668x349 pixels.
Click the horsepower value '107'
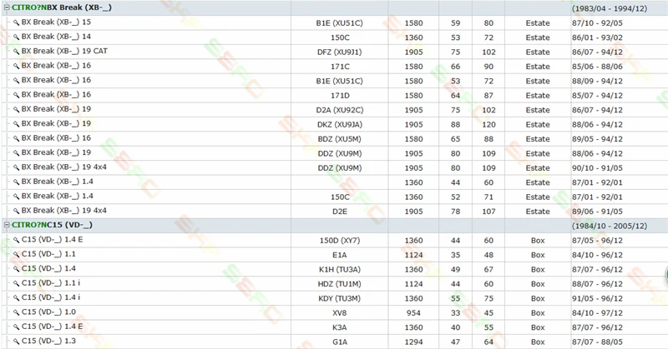click(x=488, y=212)
